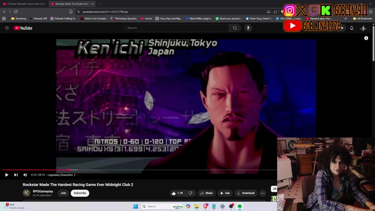This screenshot has height=211, width=375.
Task: Like the video with 1.7K likes
Action: (178, 193)
